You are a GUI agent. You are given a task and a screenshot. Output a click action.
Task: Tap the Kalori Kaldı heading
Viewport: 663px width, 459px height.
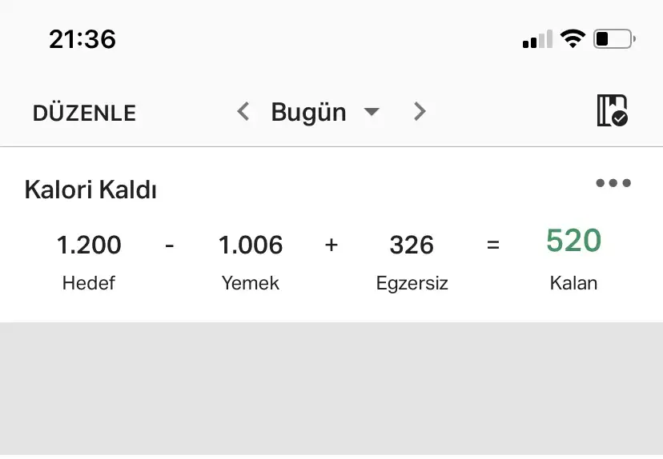(x=90, y=190)
